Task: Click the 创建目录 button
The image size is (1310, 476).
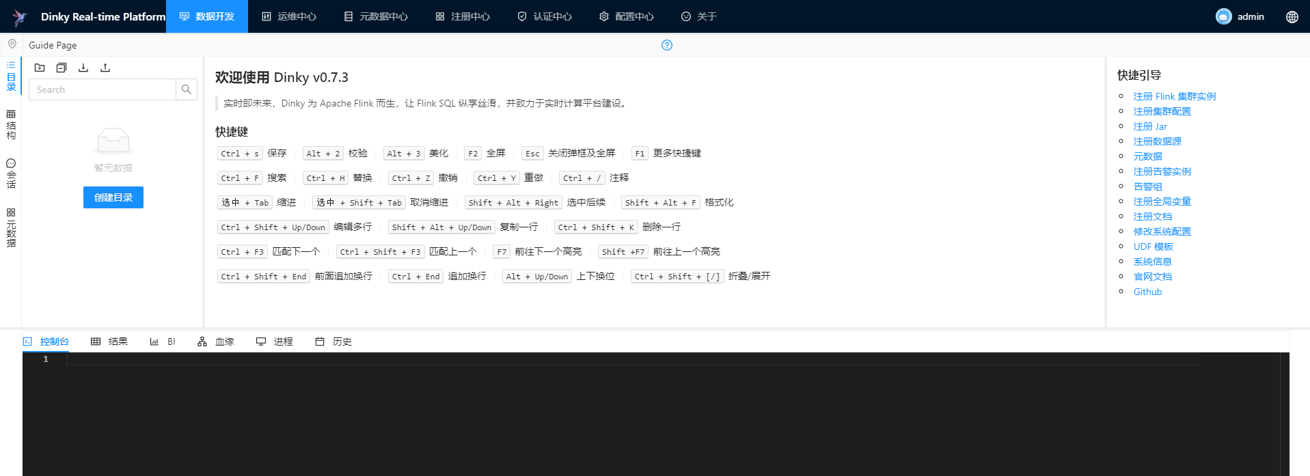Action: click(113, 197)
